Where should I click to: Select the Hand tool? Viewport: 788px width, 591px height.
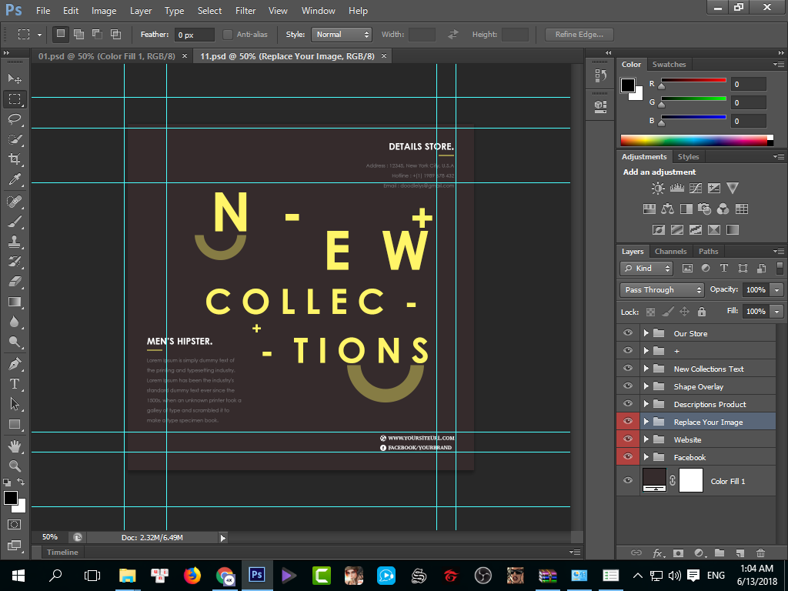15,446
